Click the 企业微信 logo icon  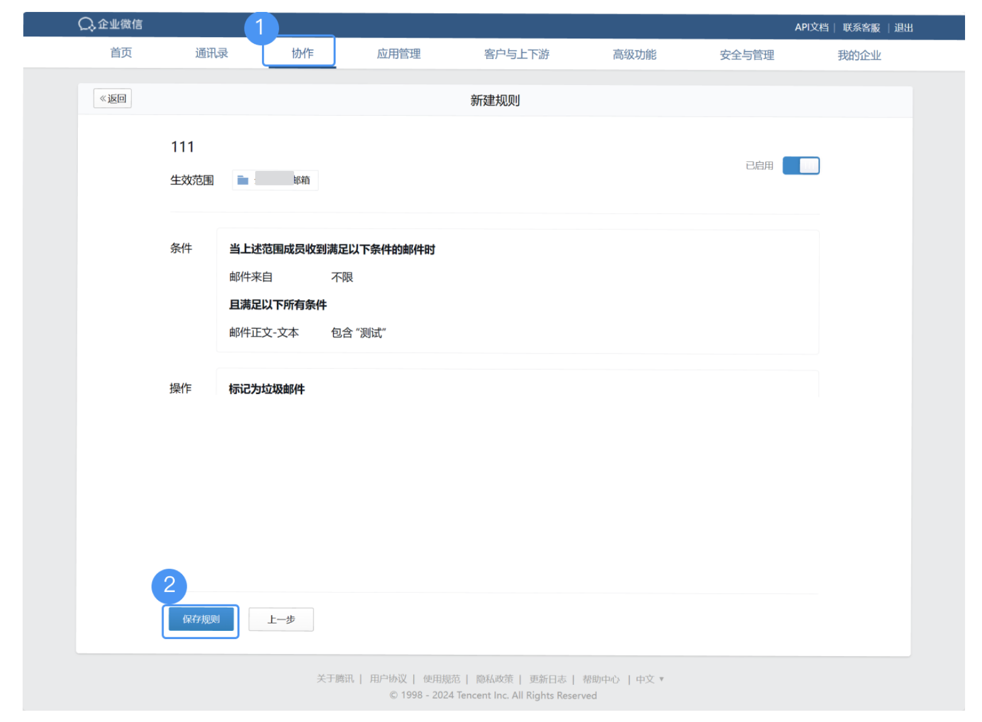coord(85,24)
